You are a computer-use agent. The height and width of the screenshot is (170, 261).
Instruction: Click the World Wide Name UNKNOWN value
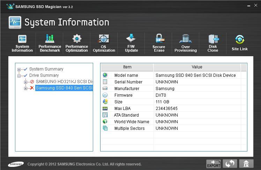click(x=167, y=122)
